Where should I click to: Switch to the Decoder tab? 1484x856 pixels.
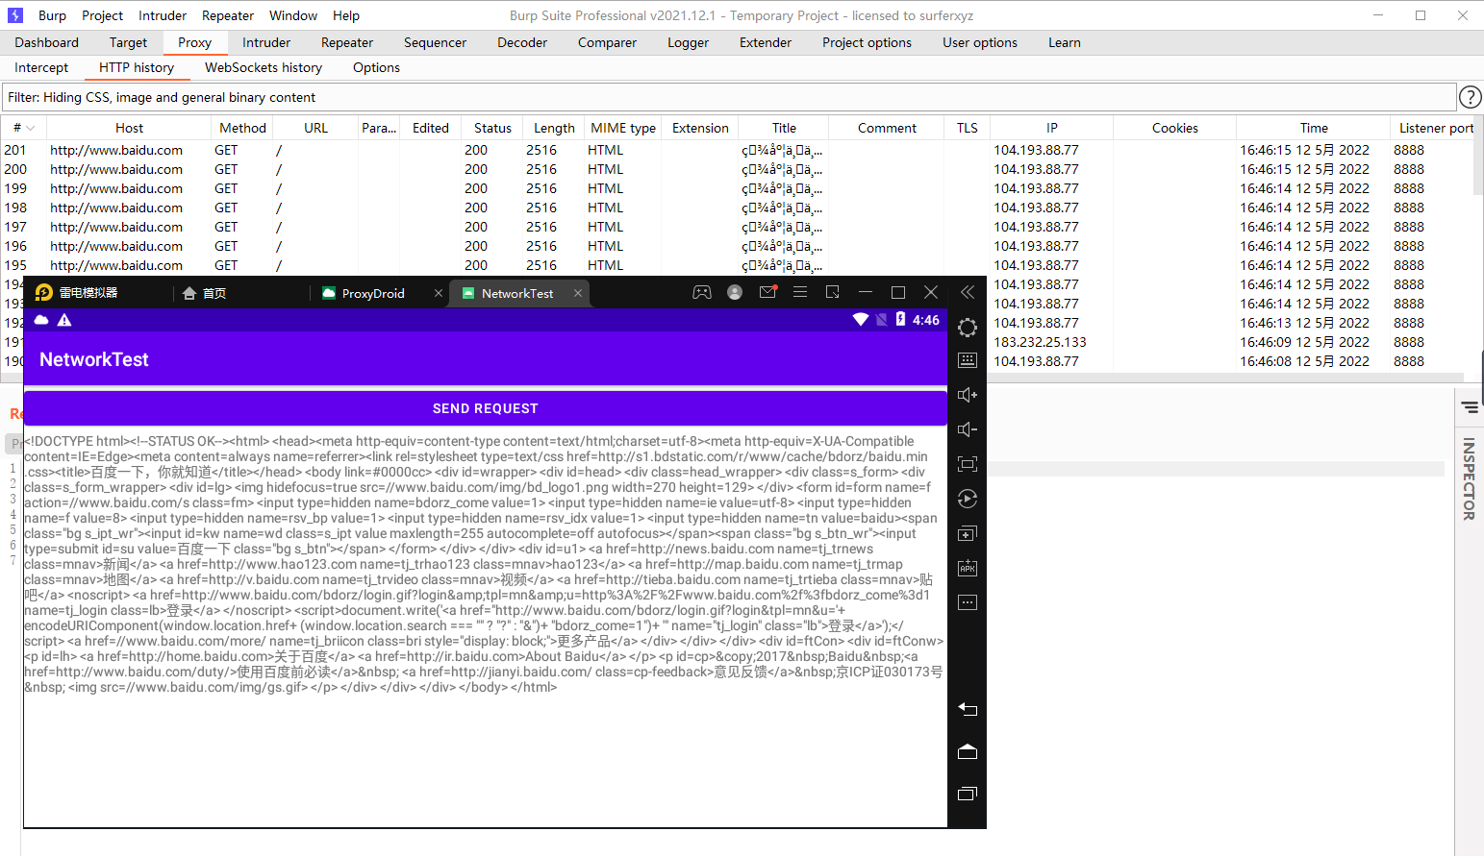click(522, 42)
